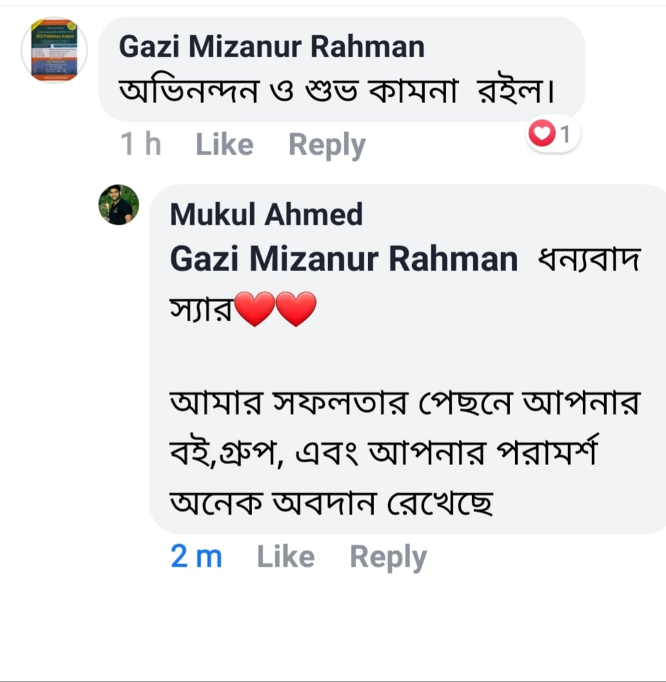Image resolution: width=666 pixels, height=682 pixels.
Task: Like Mukul Ahmed's reply
Action: point(285,557)
